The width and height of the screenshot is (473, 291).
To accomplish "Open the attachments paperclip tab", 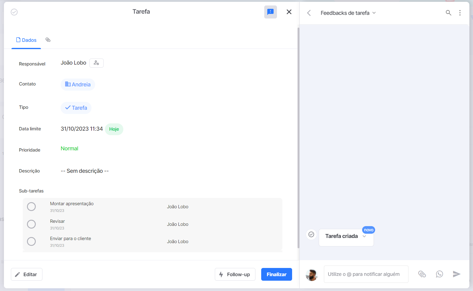I will 48,40.
